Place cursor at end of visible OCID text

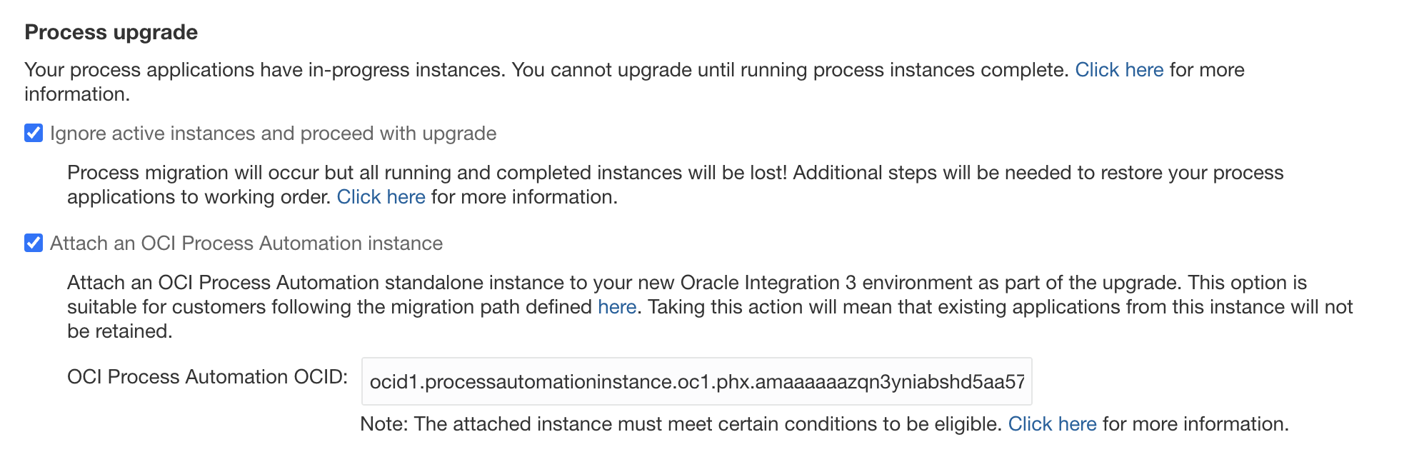click(1026, 381)
